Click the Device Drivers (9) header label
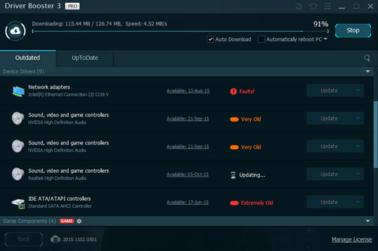This screenshot has width=378, height=251. [x=23, y=72]
